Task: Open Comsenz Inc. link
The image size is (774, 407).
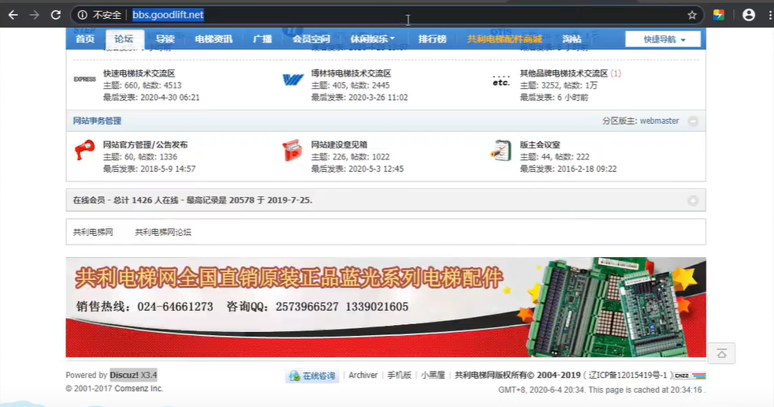Action: [139, 389]
